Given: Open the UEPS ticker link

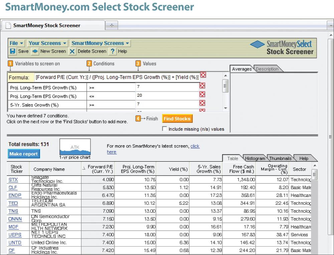Looking at the screenshot, I should tap(15, 235).
